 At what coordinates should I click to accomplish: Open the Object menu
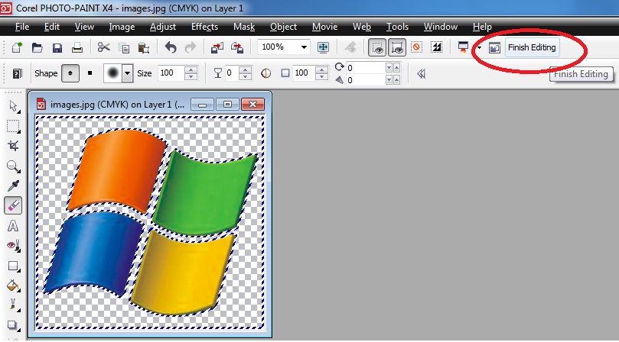pos(283,27)
